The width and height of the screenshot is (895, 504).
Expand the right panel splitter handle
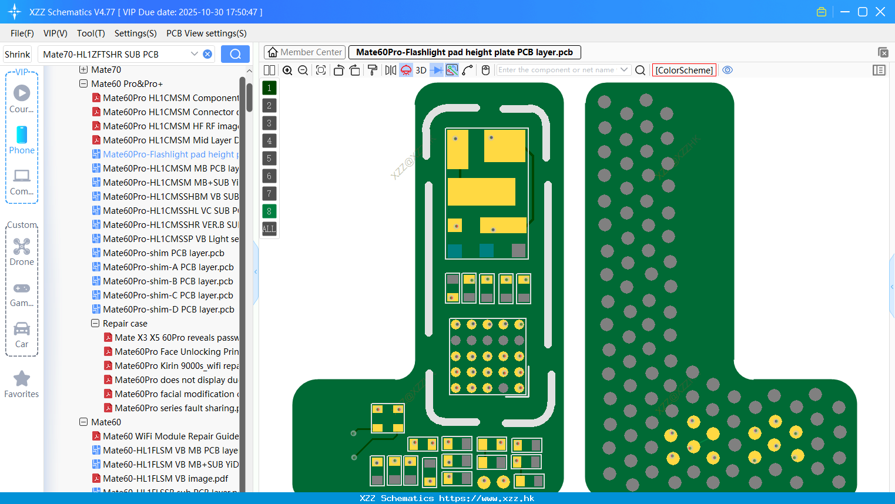[892, 287]
